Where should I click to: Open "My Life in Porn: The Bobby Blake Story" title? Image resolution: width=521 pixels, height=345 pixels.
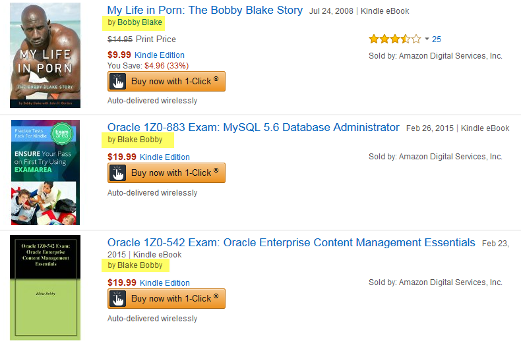(205, 11)
